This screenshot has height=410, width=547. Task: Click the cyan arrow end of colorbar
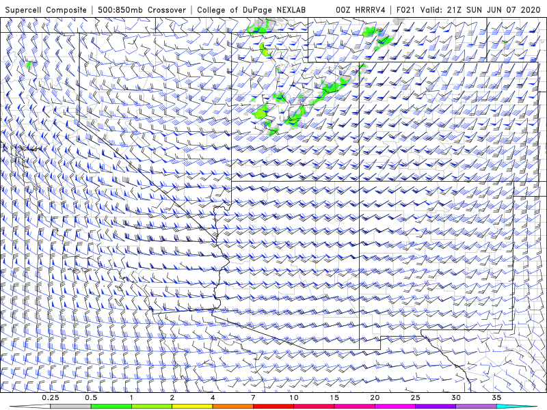pos(516,407)
